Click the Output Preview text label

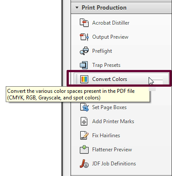pyautogui.click(x=110, y=37)
